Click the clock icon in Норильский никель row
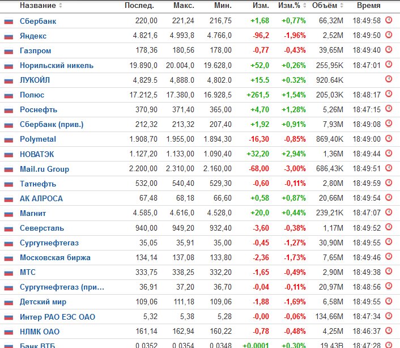400x348 pixels. tap(389, 64)
